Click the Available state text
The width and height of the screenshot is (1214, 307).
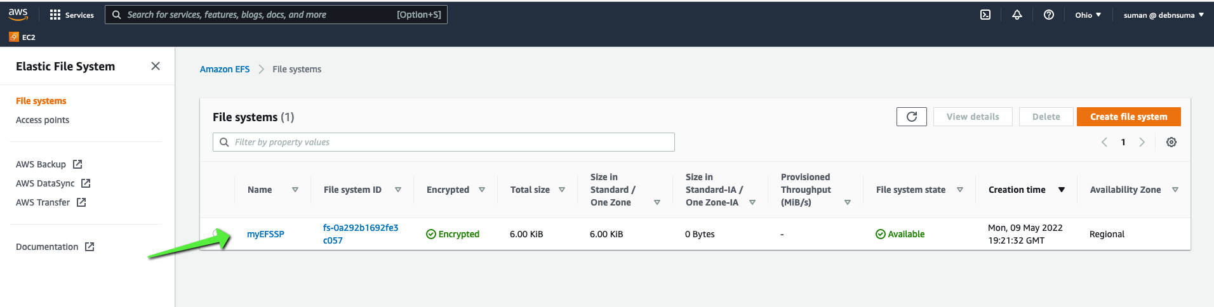point(906,234)
